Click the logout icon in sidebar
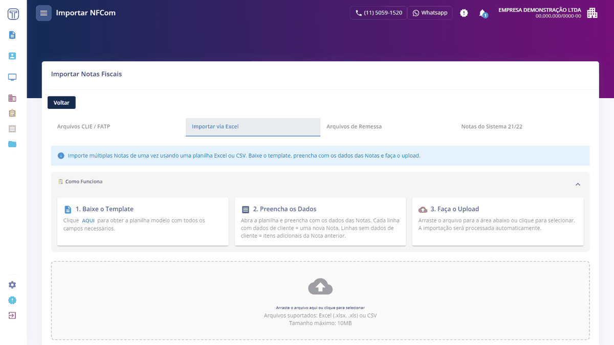The width and height of the screenshot is (614, 345). point(12,315)
